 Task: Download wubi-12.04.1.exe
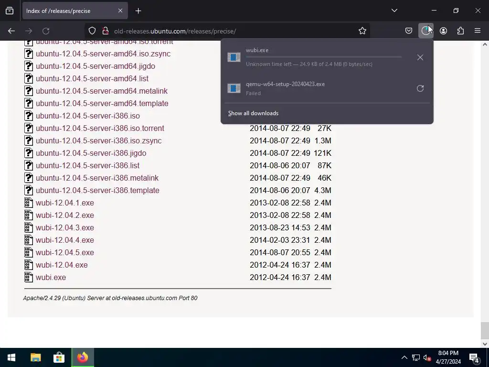click(x=65, y=203)
